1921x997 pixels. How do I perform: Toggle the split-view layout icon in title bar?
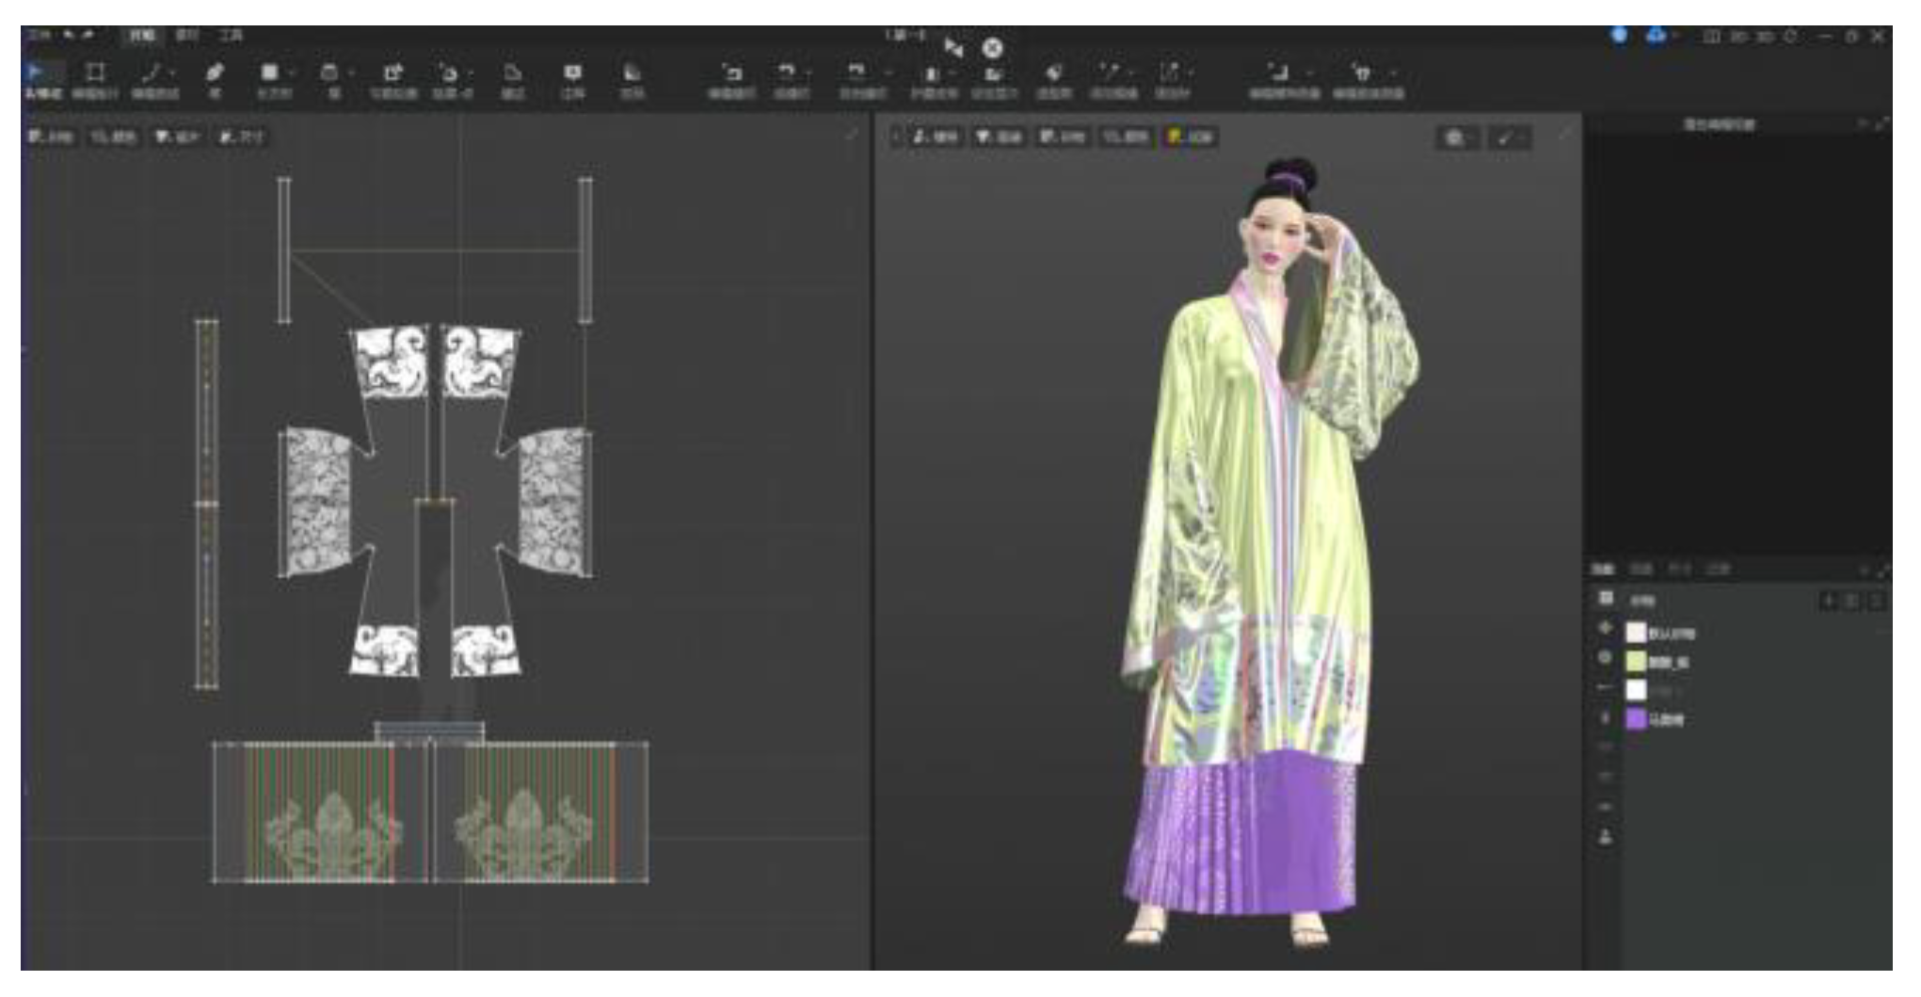pos(1712,36)
